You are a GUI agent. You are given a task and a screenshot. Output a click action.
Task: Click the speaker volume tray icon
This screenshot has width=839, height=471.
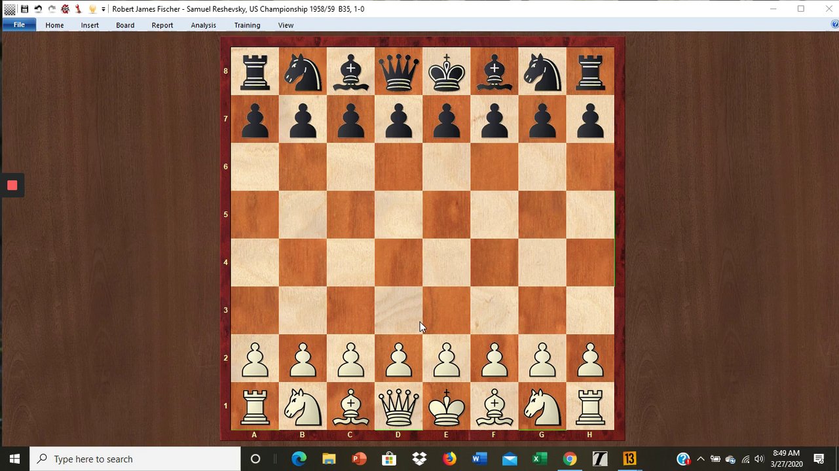(759, 459)
